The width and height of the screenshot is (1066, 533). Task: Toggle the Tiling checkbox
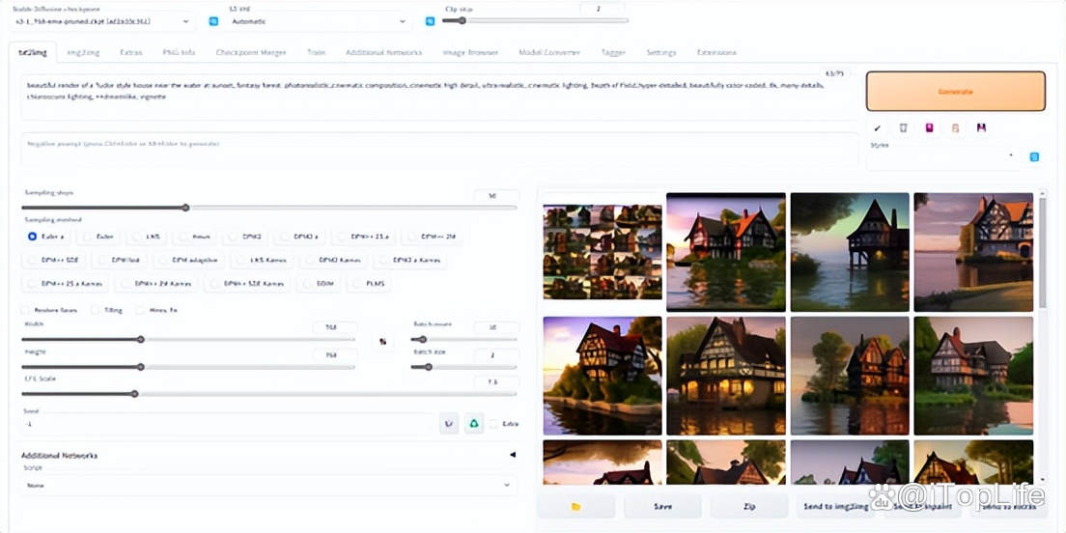(96, 310)
